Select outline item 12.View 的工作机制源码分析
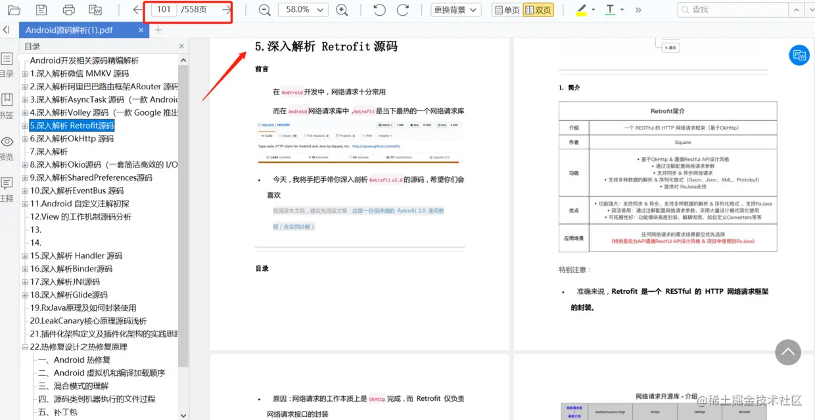Image resolution: width=815 pixels, height=420 pixels. (81, 217)
